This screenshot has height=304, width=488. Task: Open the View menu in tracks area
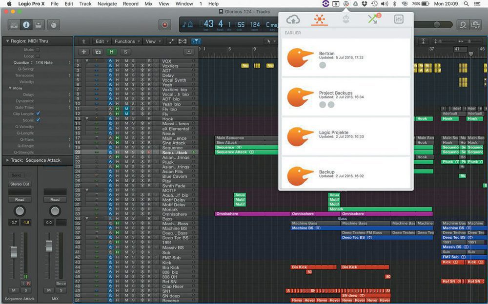[153, 41]
